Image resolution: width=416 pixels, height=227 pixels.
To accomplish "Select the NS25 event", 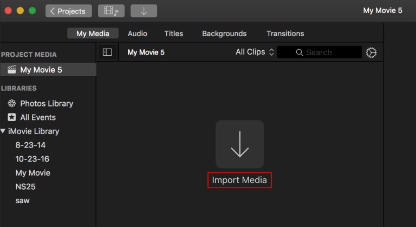I will tap(25, 187).
